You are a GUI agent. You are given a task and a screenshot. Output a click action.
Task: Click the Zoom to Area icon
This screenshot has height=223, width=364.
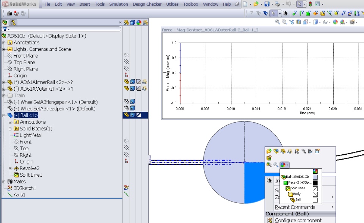pos(284,22)
